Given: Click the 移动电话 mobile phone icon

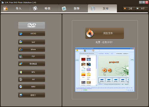Looking at the screenshot, I should pos(21,64).
